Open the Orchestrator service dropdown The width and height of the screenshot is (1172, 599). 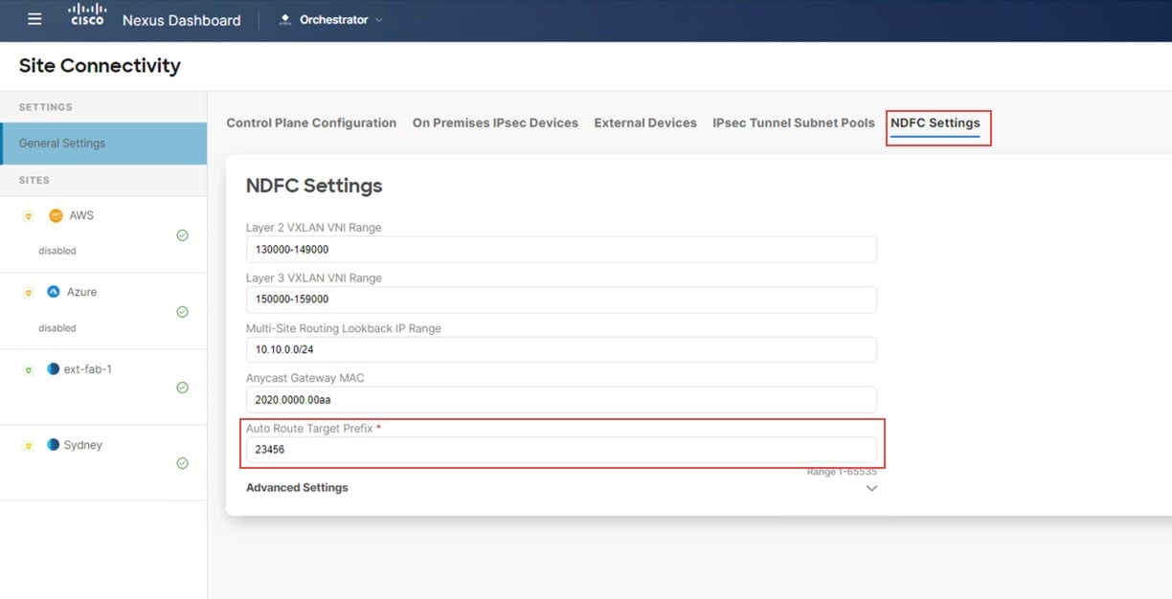pyautogui.click(x=330, y=19)
